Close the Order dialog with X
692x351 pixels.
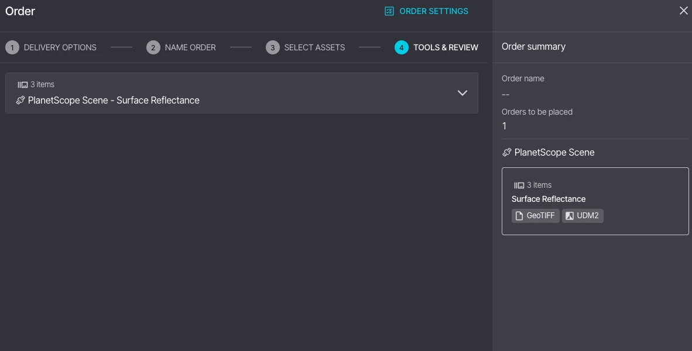684,11
